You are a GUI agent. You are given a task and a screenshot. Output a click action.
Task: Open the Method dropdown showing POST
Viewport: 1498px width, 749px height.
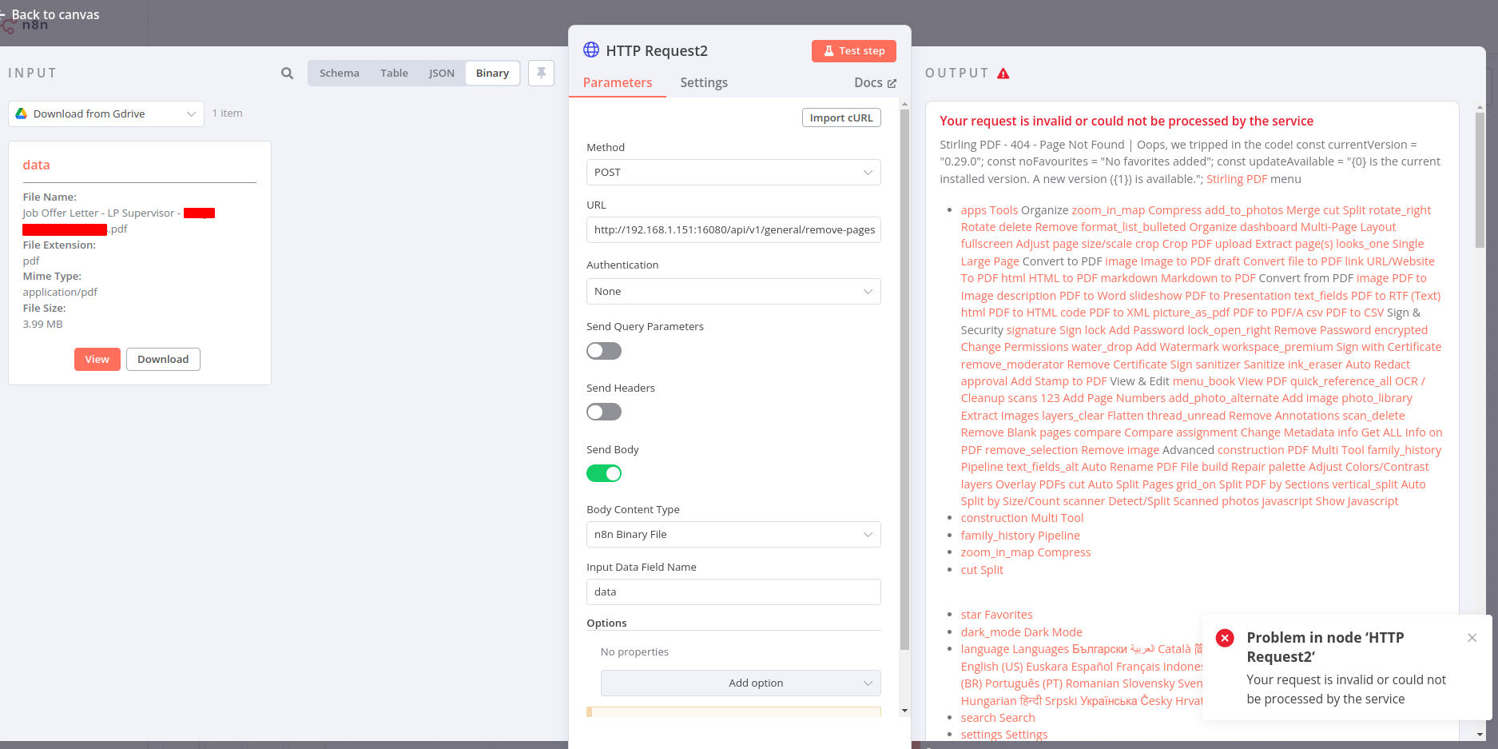(733, 172)
